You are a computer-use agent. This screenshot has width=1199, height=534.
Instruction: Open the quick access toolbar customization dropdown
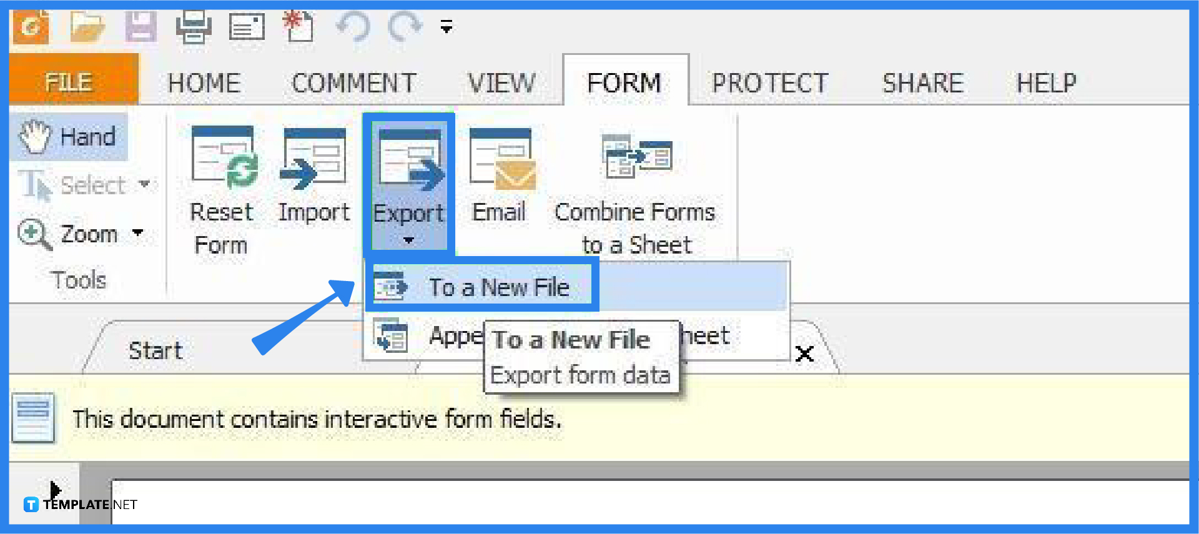point(446,26)
